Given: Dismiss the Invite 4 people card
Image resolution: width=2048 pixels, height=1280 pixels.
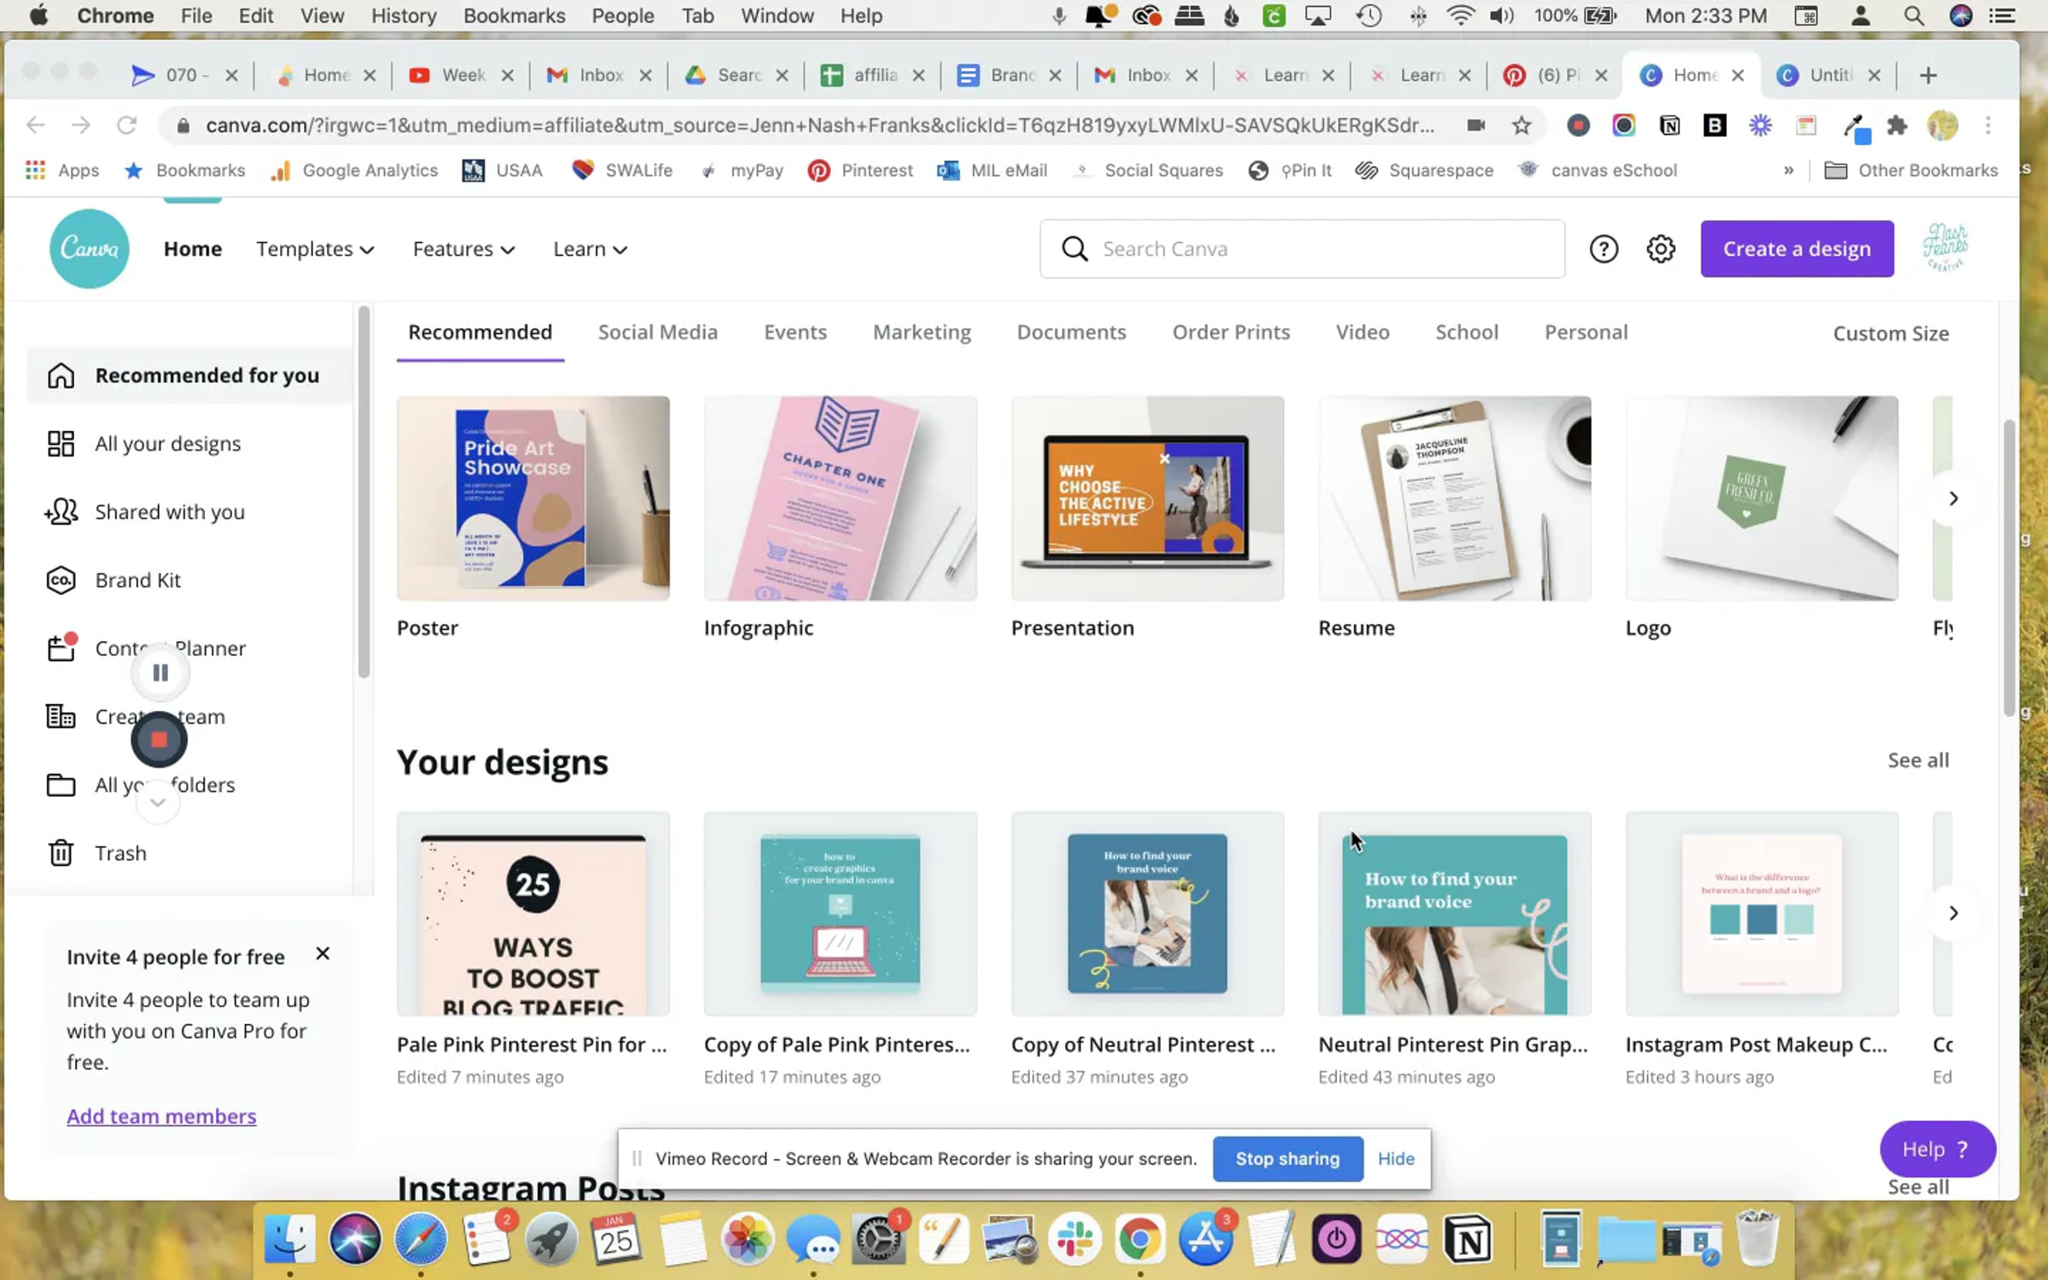Looking at the screenshot, I should click(323, 953).
